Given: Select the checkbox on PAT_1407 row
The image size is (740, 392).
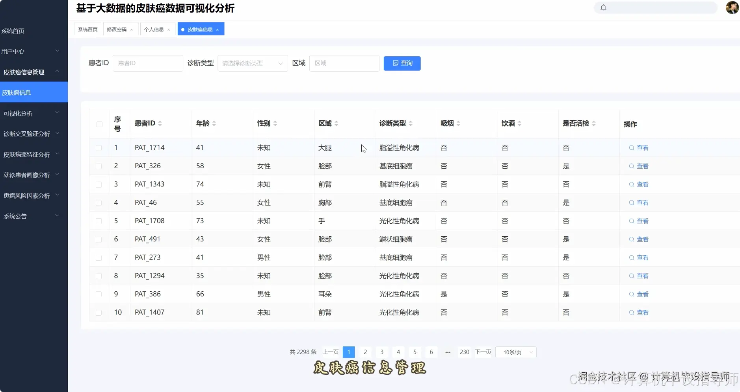Looking at the screenshot, I should pos(99,312).
